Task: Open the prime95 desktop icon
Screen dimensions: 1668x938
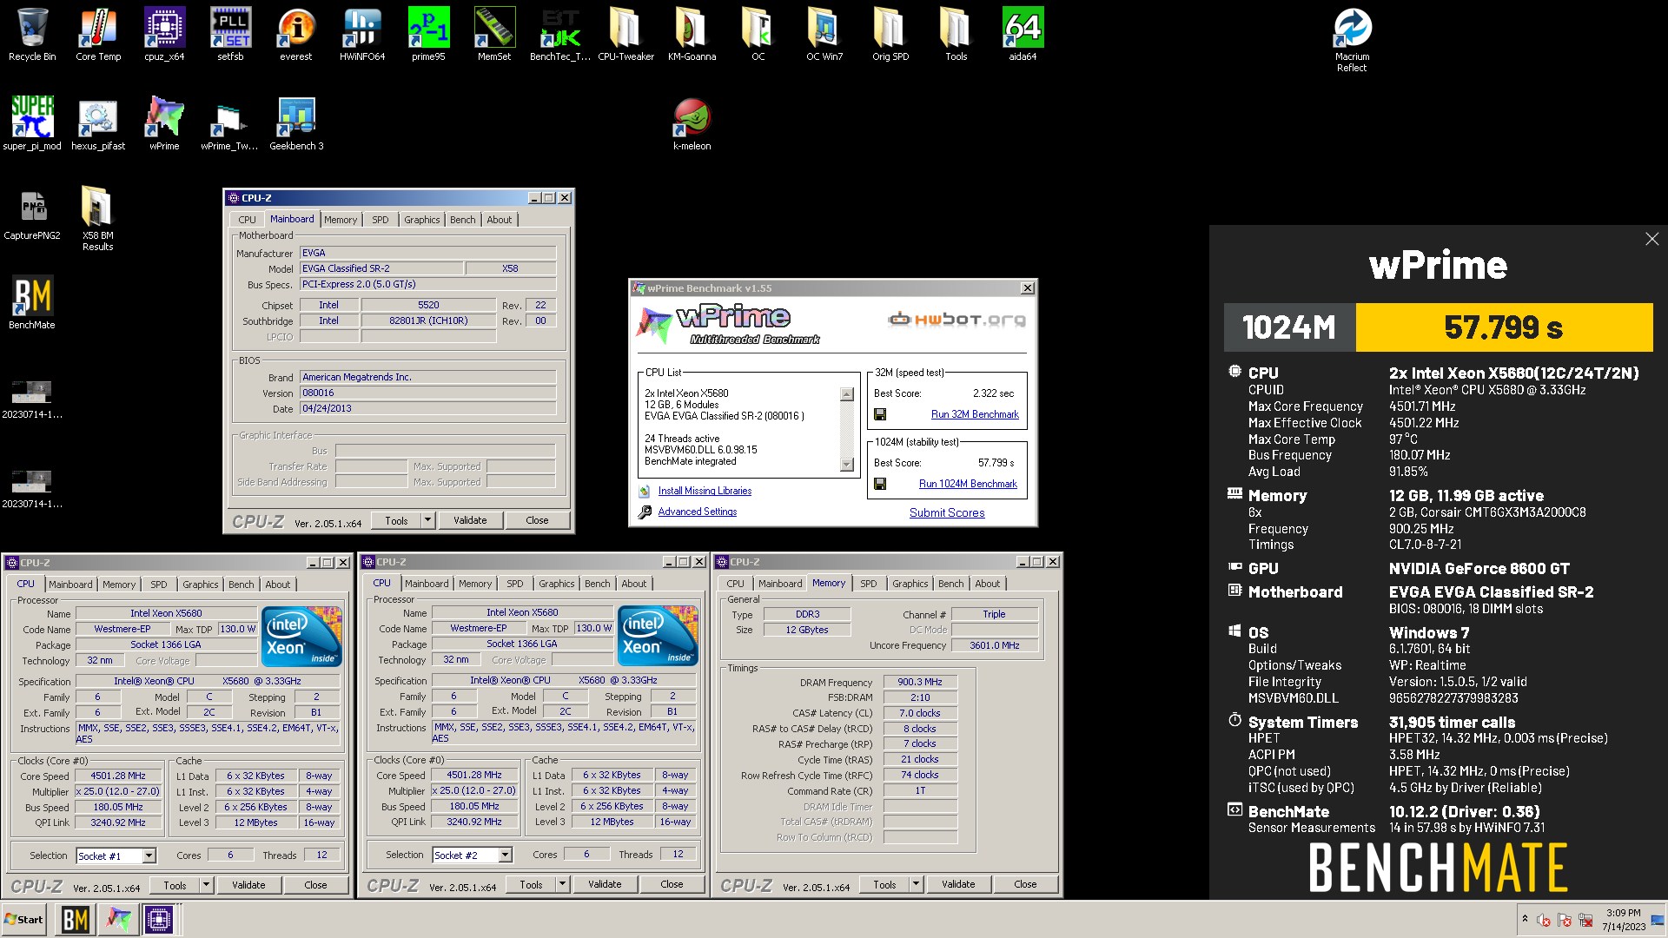Action: 428,35
